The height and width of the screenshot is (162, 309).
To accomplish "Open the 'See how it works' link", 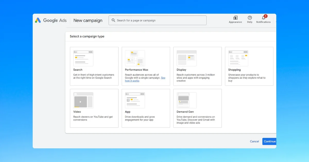I will [x=132, y=81].
